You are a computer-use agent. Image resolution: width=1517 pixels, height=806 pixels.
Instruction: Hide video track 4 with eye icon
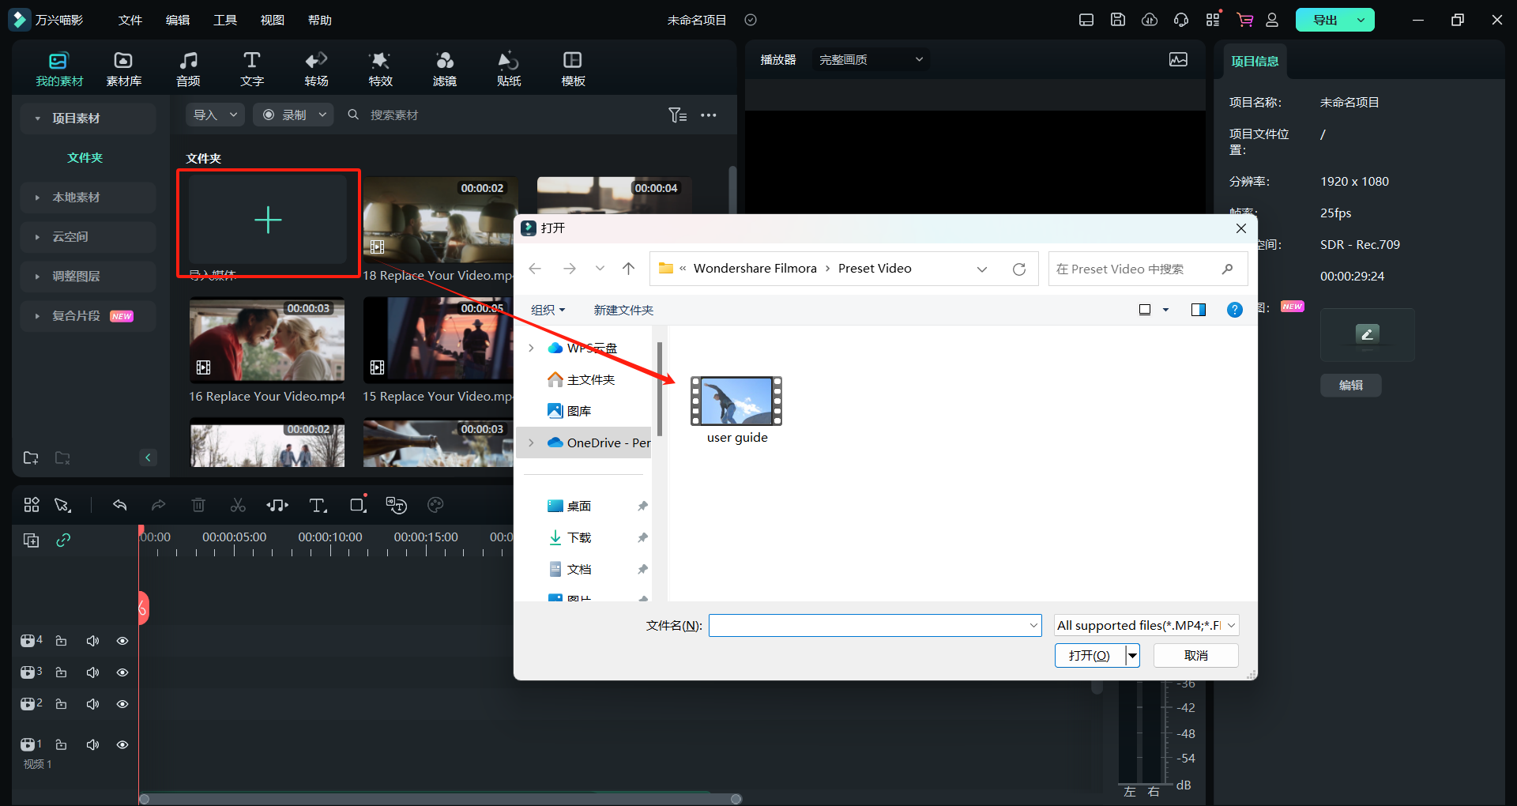(122, 641)
